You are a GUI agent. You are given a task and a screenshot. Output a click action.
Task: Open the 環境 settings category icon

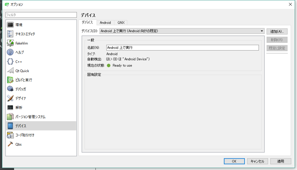click(10, 25)
